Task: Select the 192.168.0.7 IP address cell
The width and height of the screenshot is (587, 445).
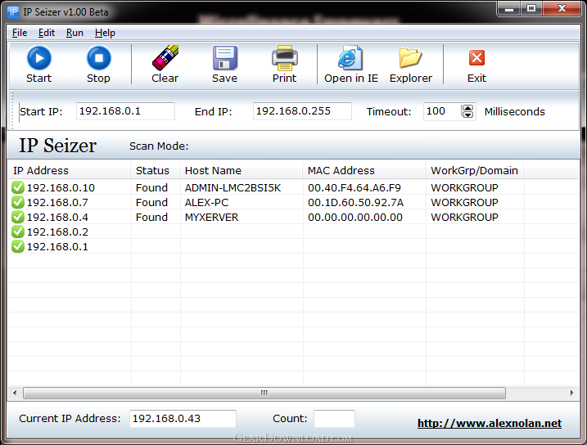Action: point(57,202)
